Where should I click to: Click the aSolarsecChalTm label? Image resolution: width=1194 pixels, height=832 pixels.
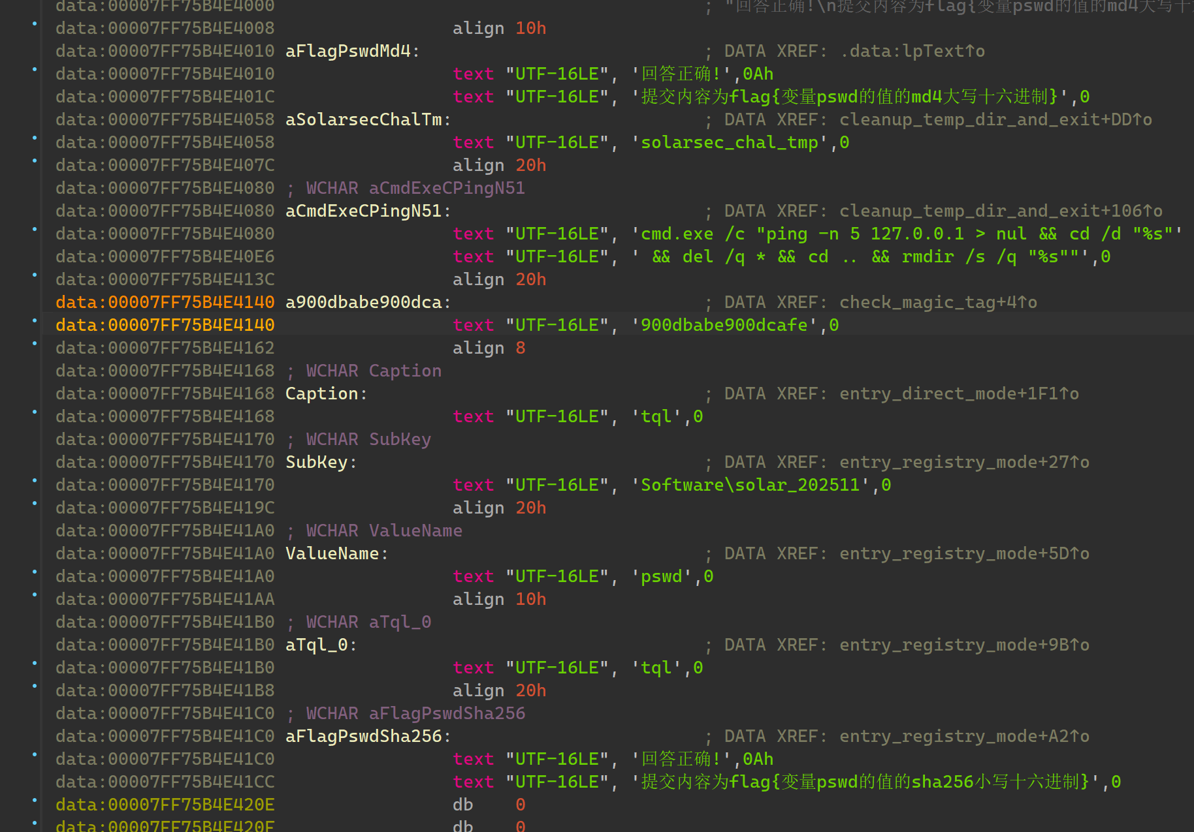point(364,119)
